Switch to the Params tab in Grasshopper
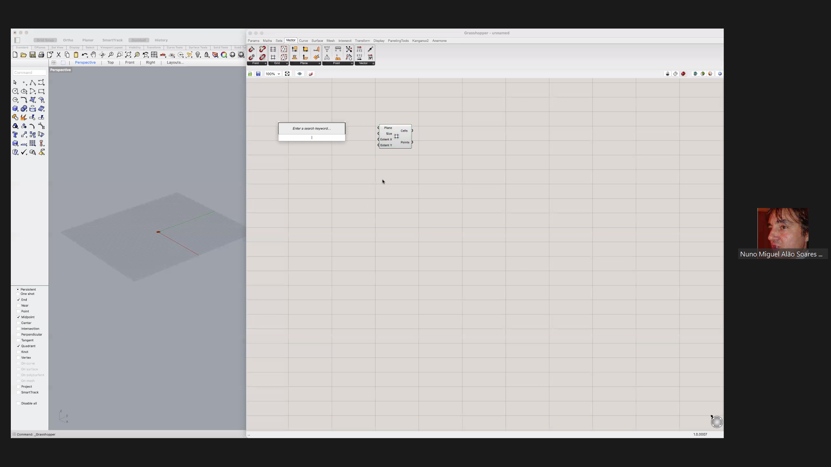This screenshot has height=467, width=831. click(254, 41)
